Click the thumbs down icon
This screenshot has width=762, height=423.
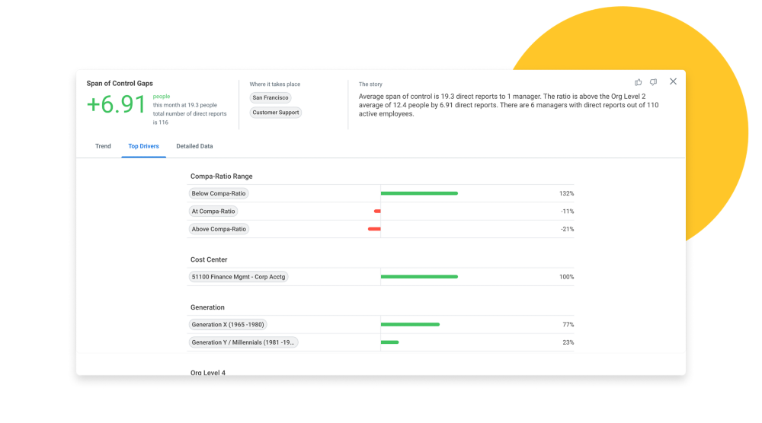click(653, 82)
